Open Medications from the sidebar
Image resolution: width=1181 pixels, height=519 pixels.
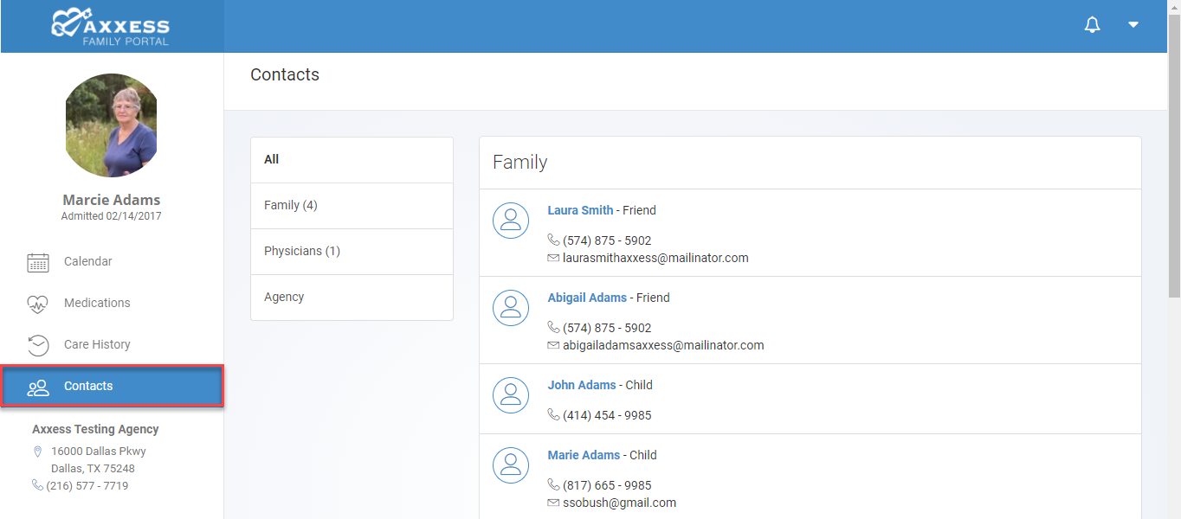[96, 303]
